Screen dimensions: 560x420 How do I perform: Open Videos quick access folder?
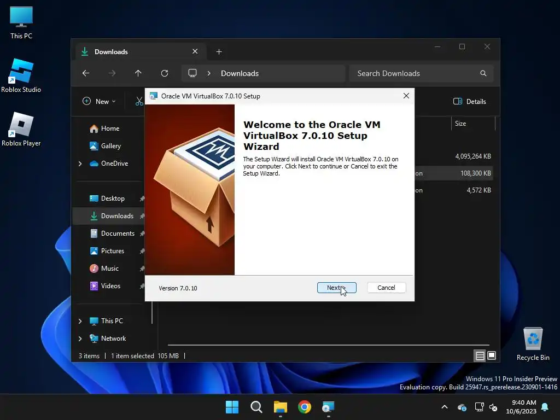(110, 285)
